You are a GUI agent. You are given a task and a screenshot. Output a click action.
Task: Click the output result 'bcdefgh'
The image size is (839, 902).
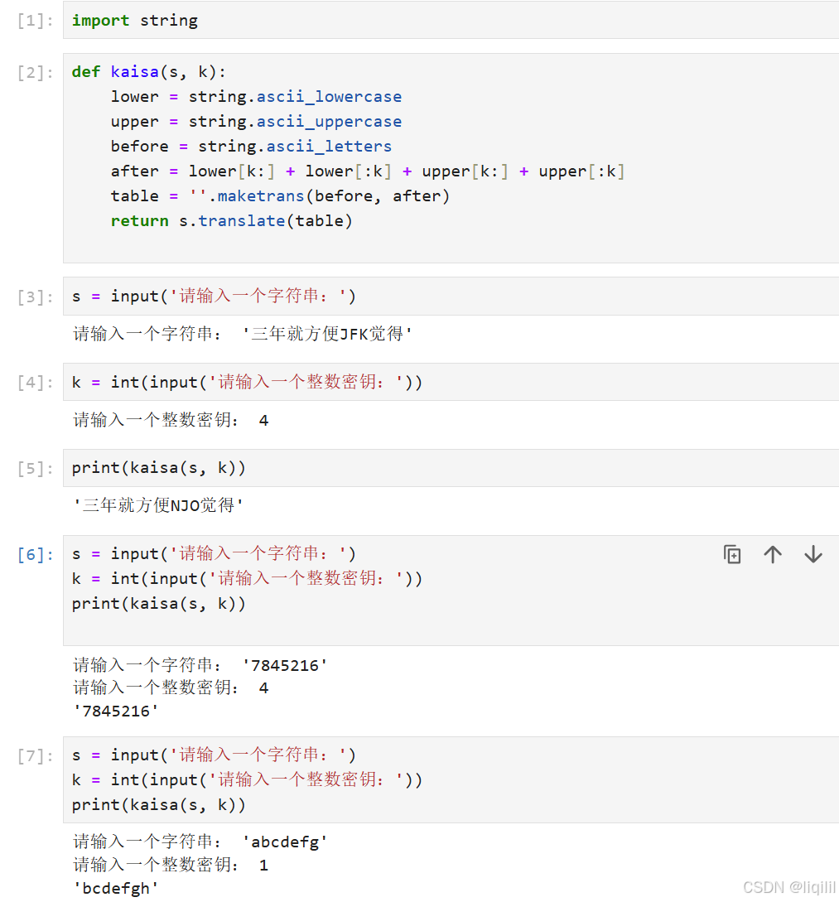click(x=115, y=888)
